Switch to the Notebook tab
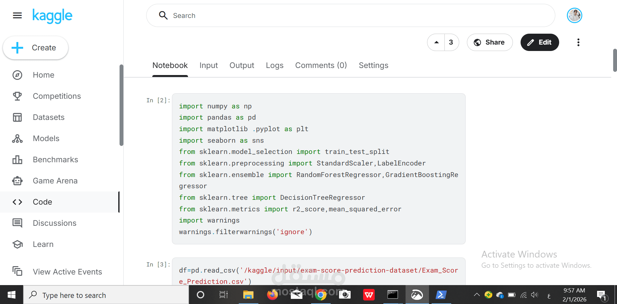617x304 pixels. pyautogui.click(x=170, y=65)
